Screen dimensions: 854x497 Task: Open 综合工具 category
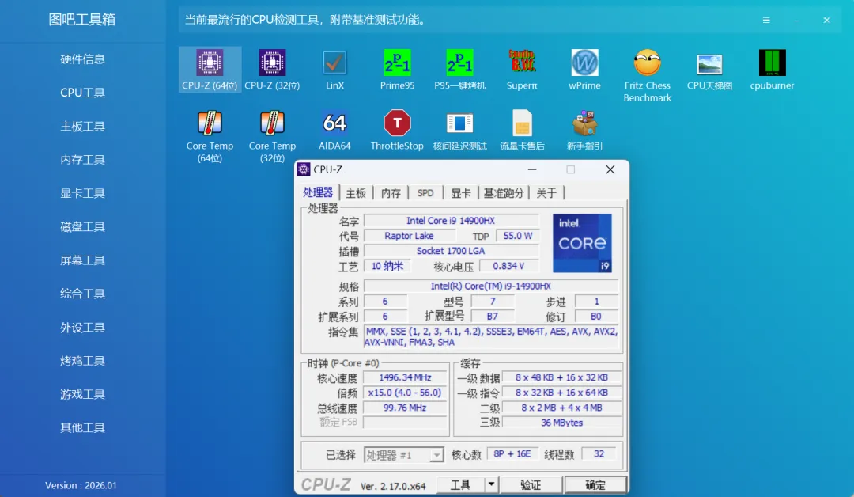(82, 294)
